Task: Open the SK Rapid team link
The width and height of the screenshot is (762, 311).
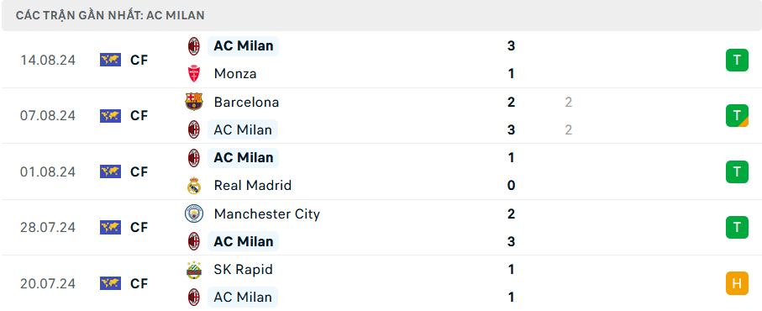Action: click(243, 270)
